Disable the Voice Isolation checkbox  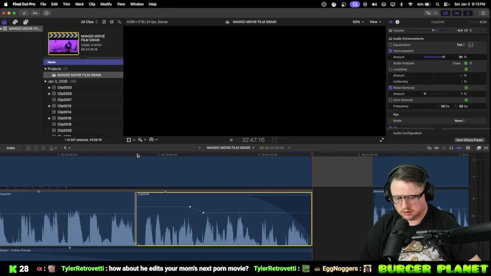tap(390, 51)
